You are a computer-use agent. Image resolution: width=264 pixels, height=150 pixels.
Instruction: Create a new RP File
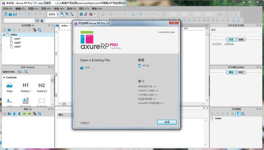click(144, 66)
